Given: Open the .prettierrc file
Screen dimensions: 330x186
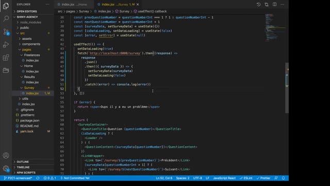Looking at the screenshot, I should click(27, 115).
